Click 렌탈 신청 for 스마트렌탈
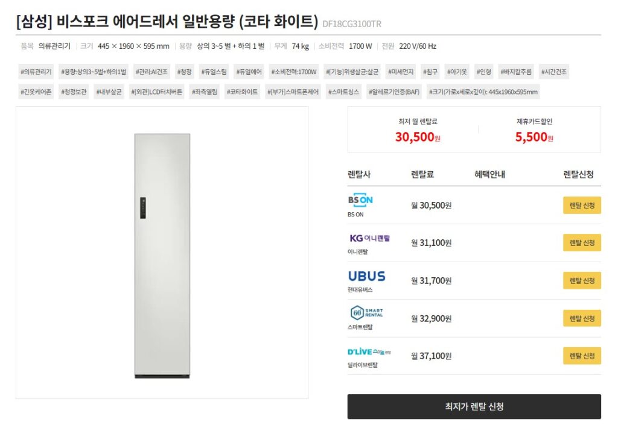 (x=581, y=318)
